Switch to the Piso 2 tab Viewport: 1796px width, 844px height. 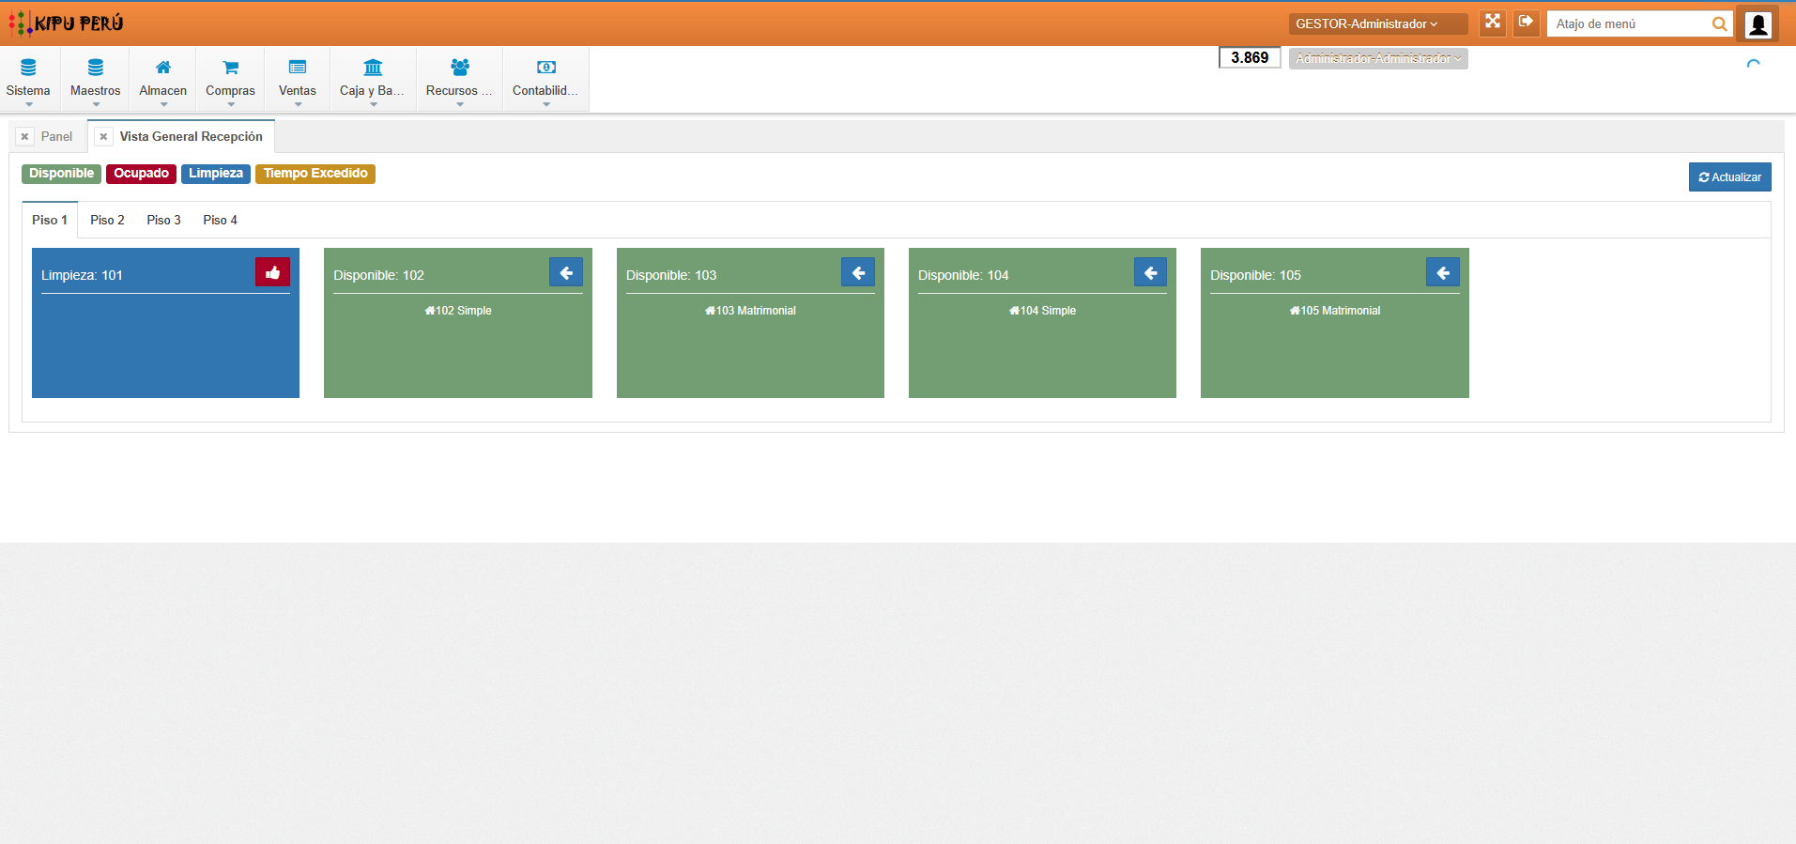(107, 220)
